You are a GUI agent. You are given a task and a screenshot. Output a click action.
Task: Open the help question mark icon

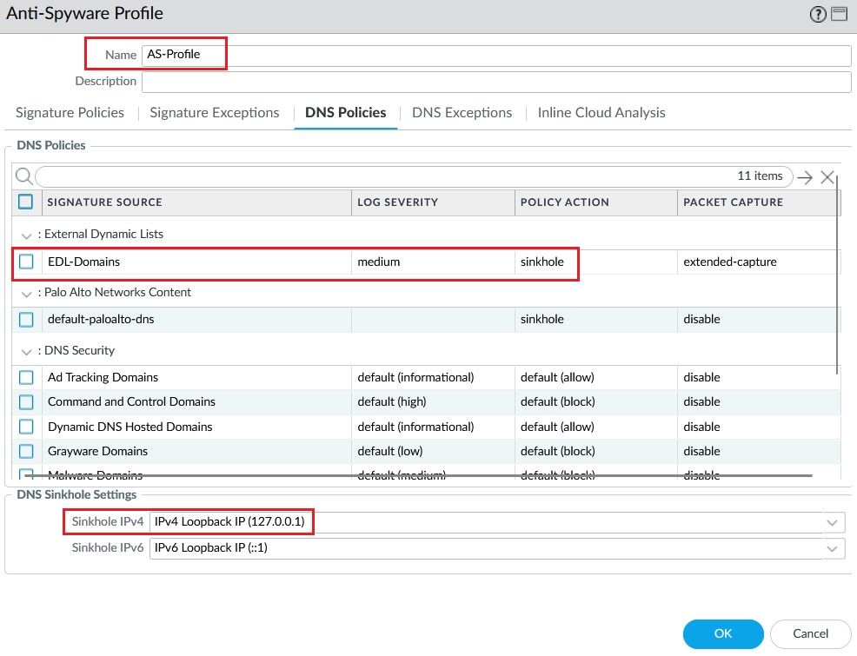pyautogui.click(x=818, y=14)
